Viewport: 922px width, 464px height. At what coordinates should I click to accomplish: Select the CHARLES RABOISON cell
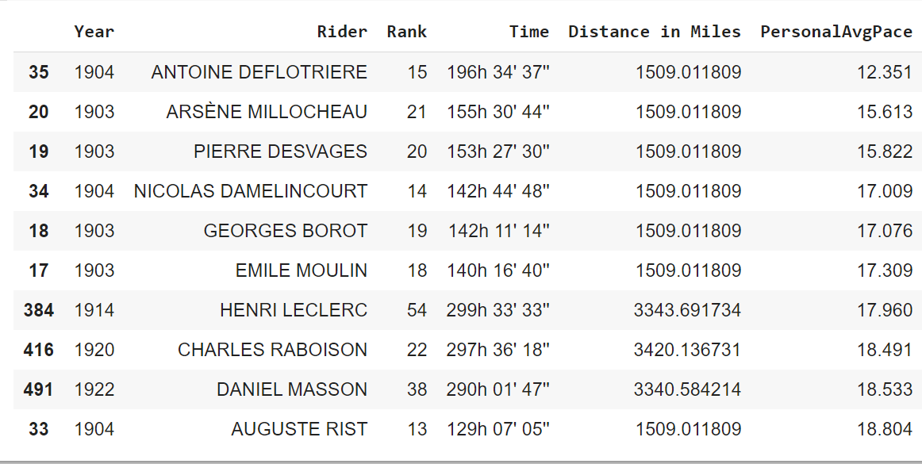point(272,350)
